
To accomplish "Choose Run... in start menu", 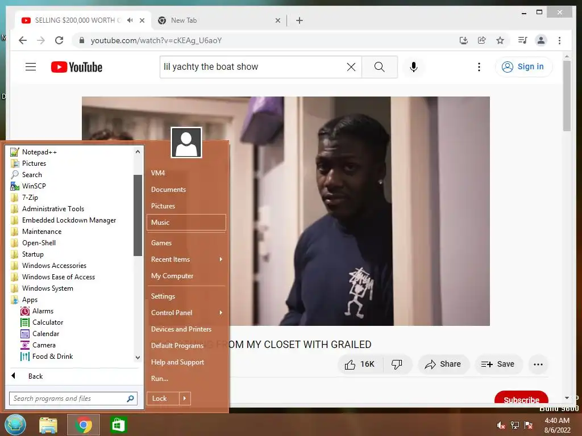I will [186, 379].
